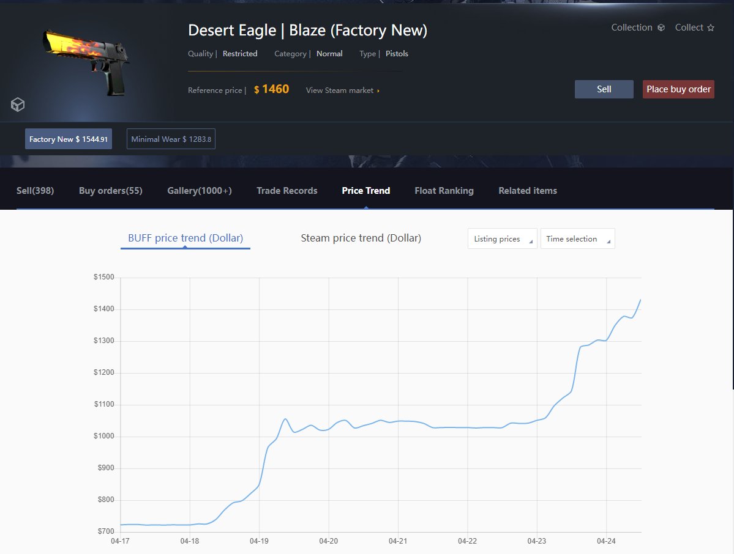The width and height of the screenshot is (734, 554).
Task: Click the 04-17 date axis label
Action: 121,541
